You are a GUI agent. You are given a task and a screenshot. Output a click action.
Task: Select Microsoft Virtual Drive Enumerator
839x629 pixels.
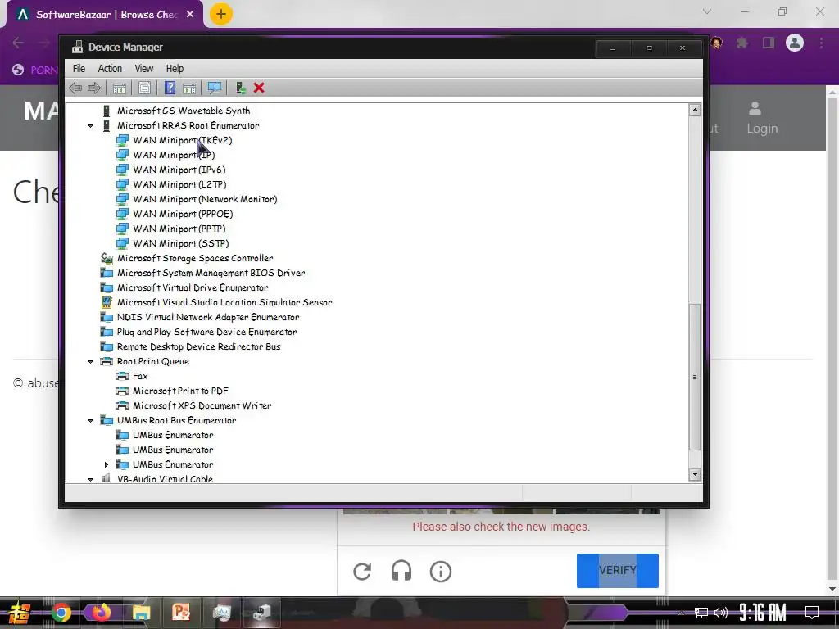[193, 287]
